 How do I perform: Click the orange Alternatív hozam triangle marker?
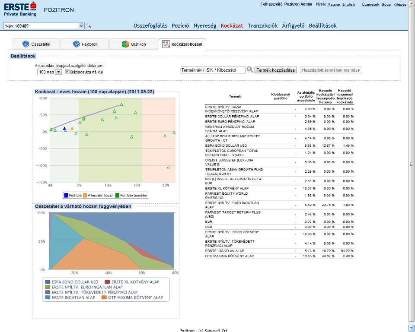coord(72,128)
